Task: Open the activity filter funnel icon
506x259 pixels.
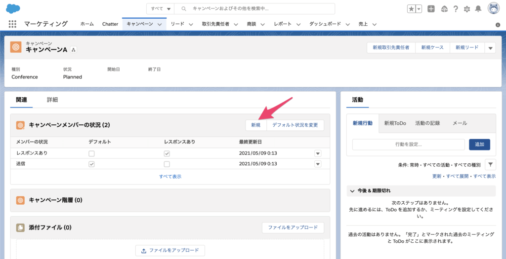Action: [x=490, y=165]
